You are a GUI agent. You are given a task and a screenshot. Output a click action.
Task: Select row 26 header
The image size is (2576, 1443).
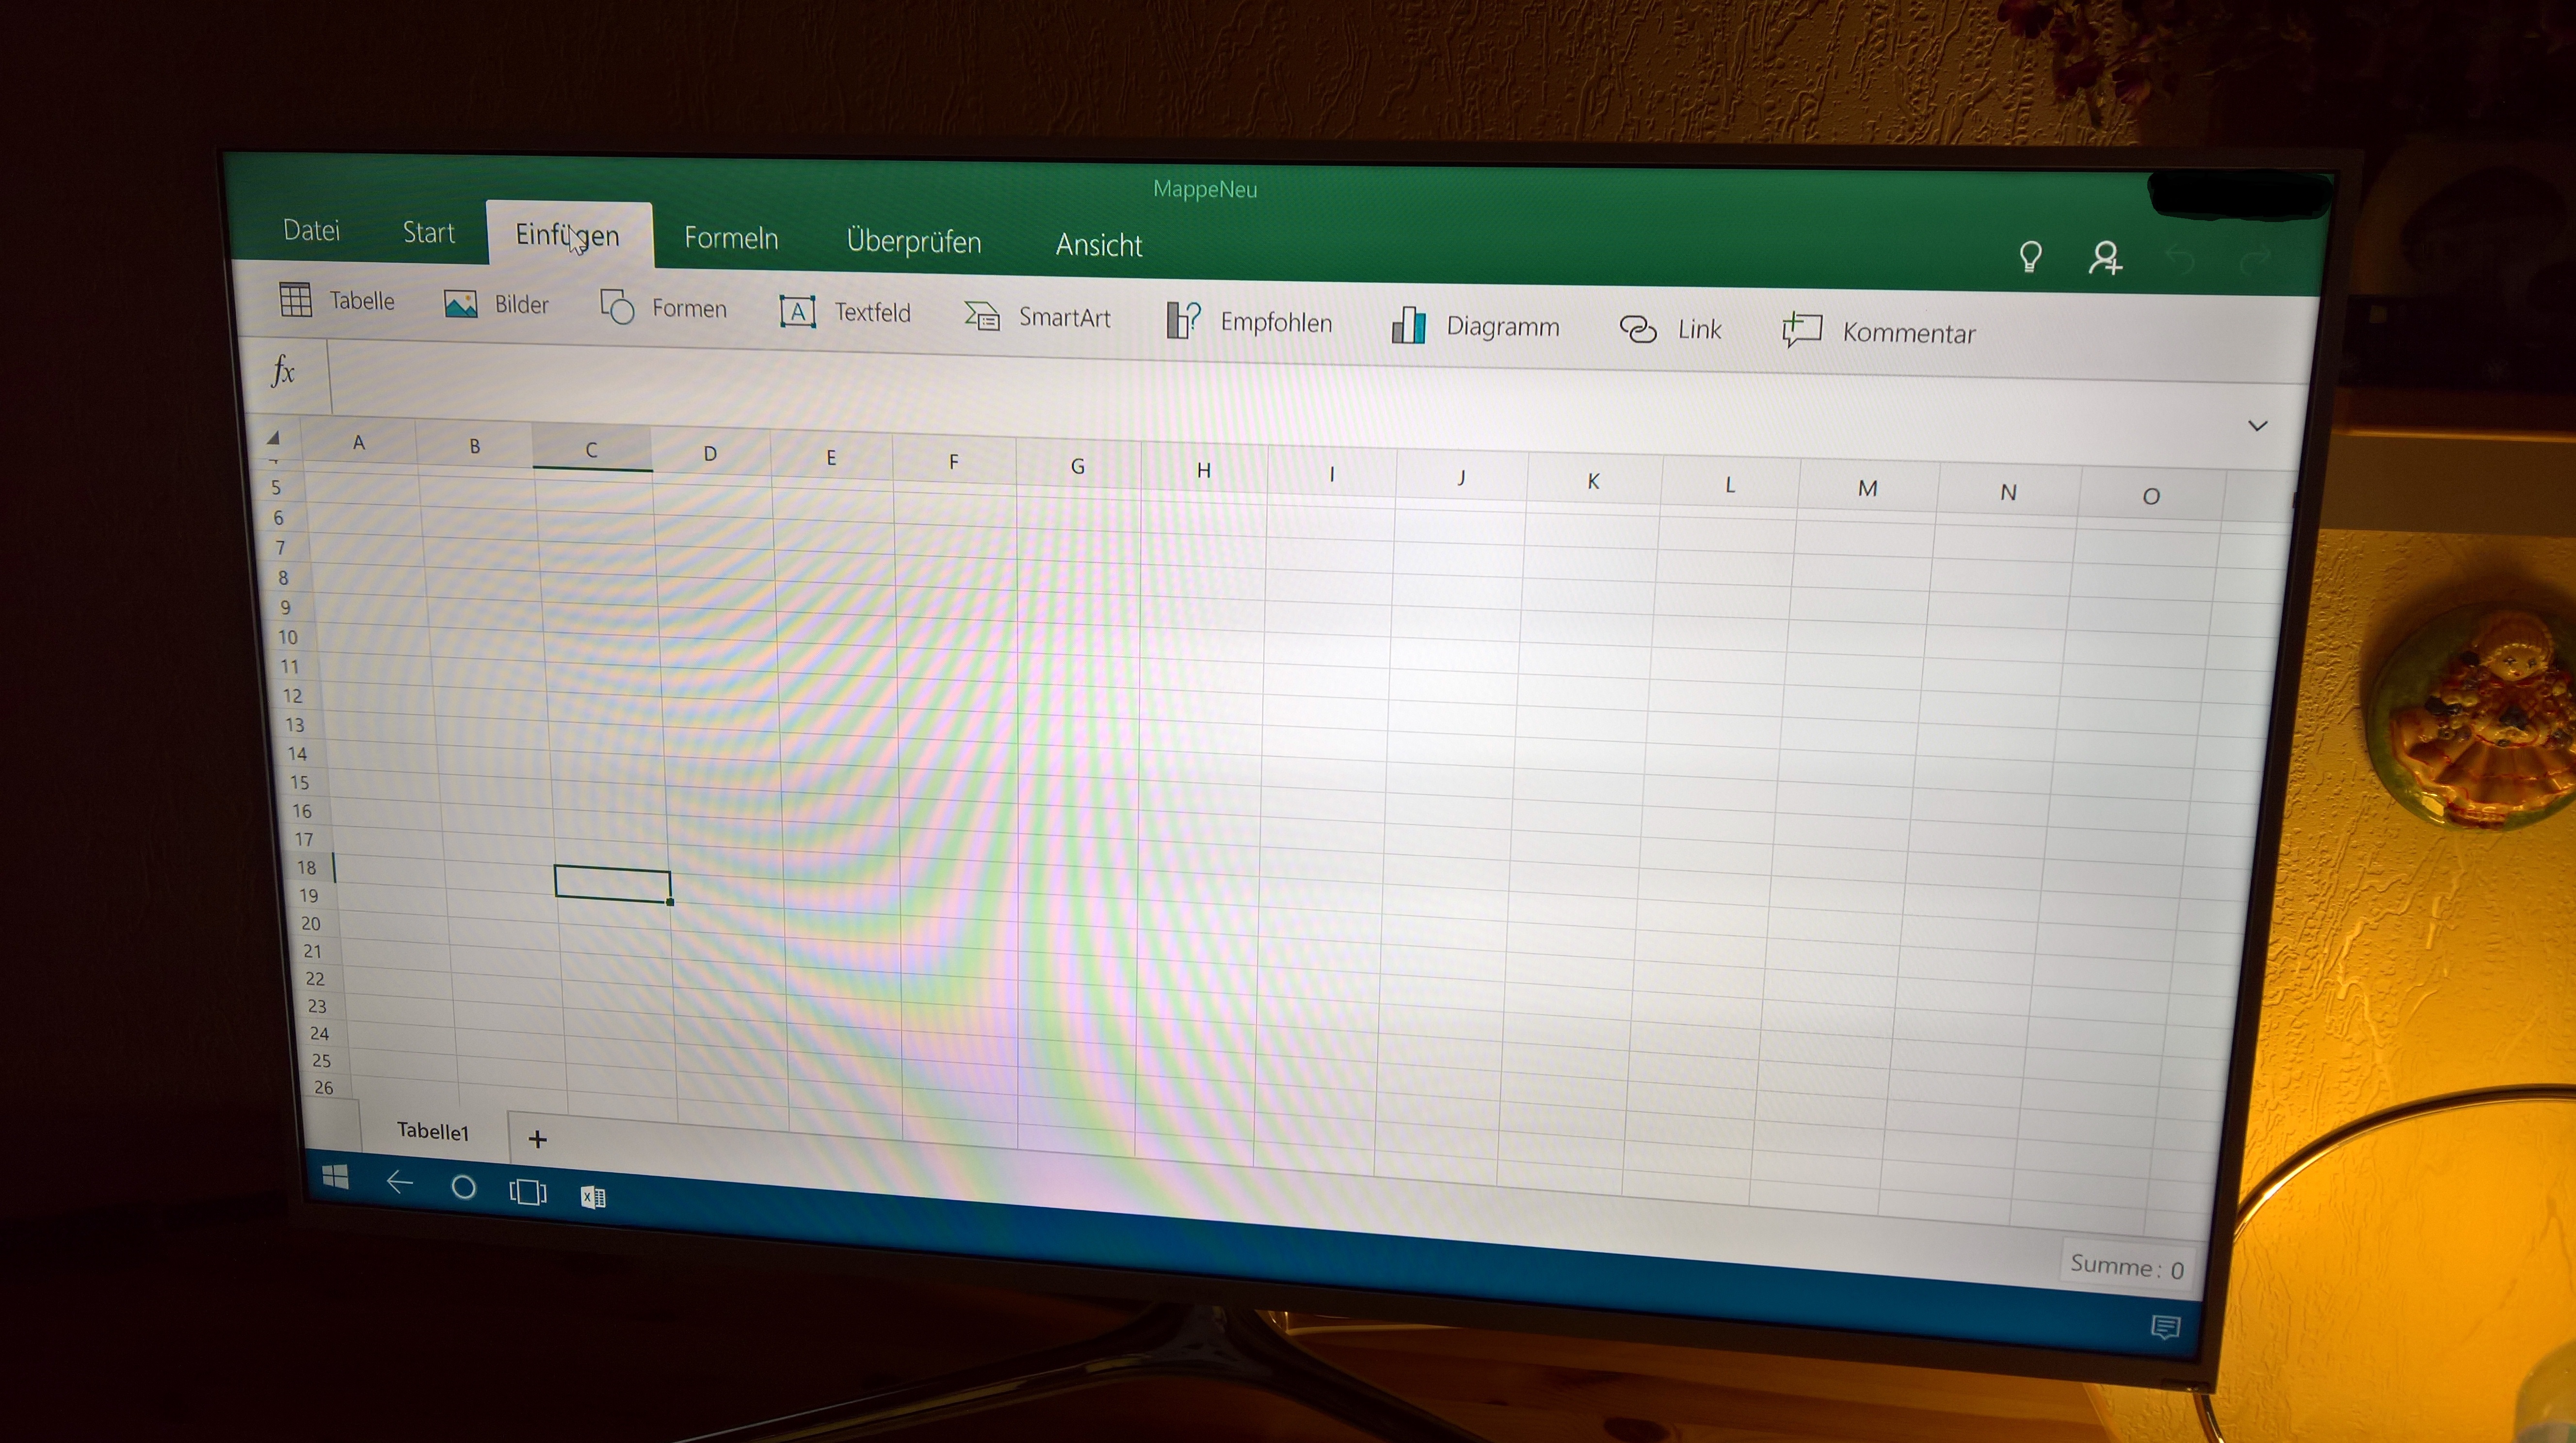coord(323,1087)
